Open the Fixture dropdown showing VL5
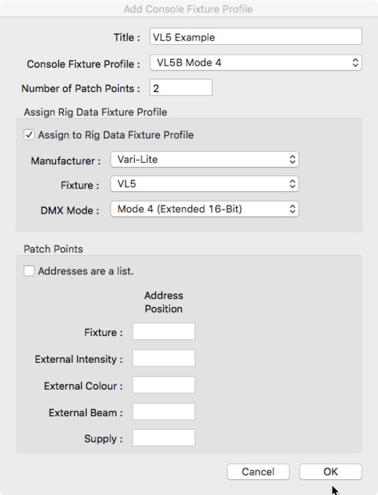The height and width of the screenshot is (495, 378). coord(198,184)
